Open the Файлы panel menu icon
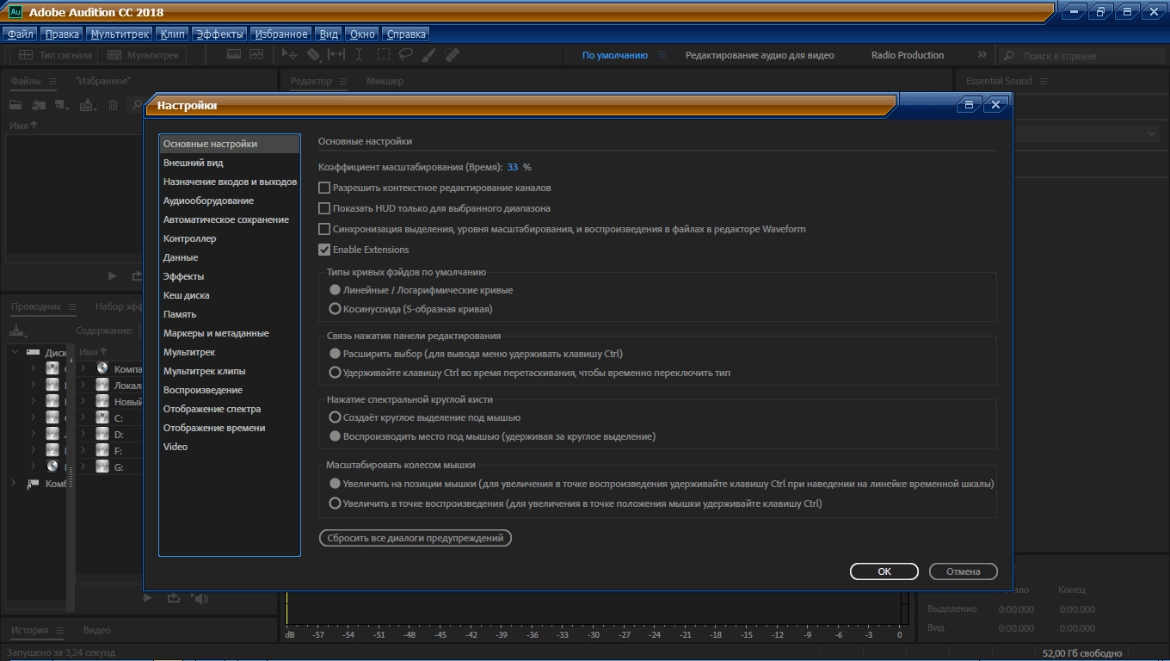 pos(52,81)
